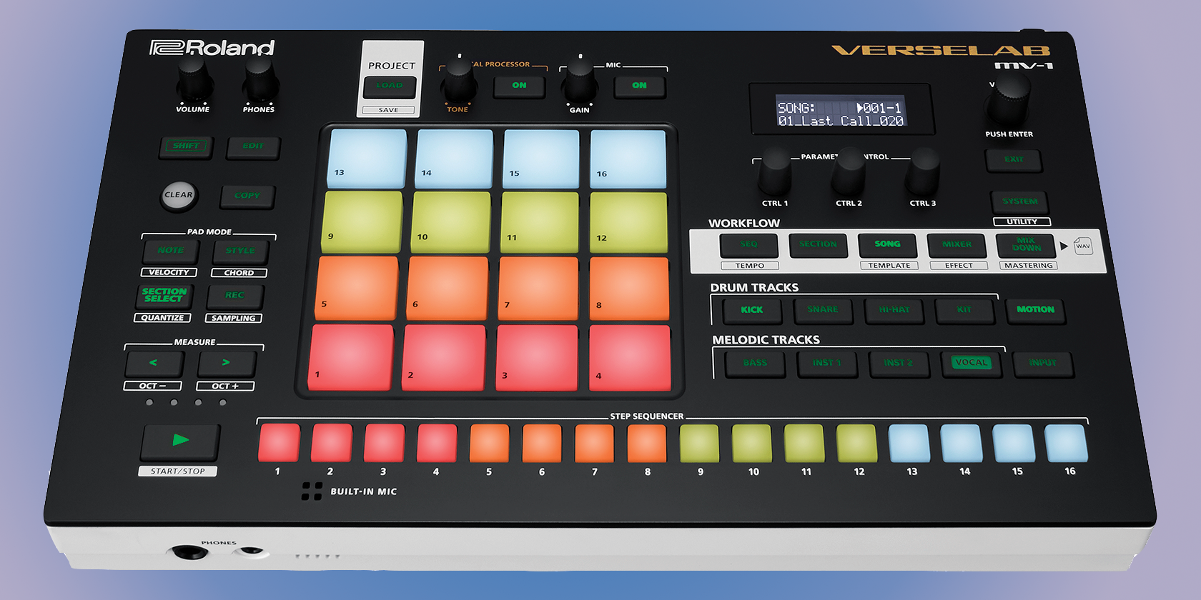Open the SYSTEM utility button

(1019, 202)
